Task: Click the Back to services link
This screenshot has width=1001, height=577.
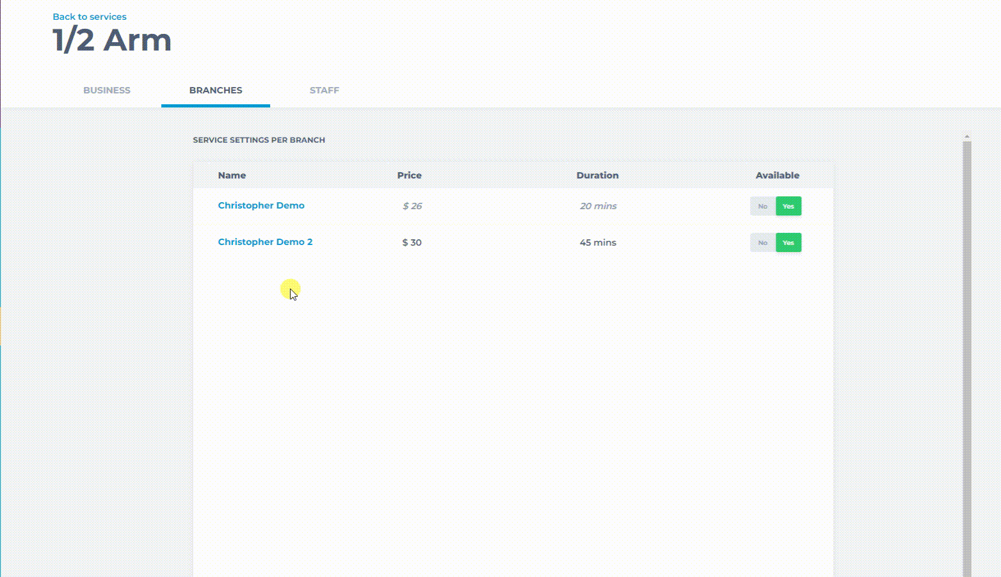Action: (90, 17)
